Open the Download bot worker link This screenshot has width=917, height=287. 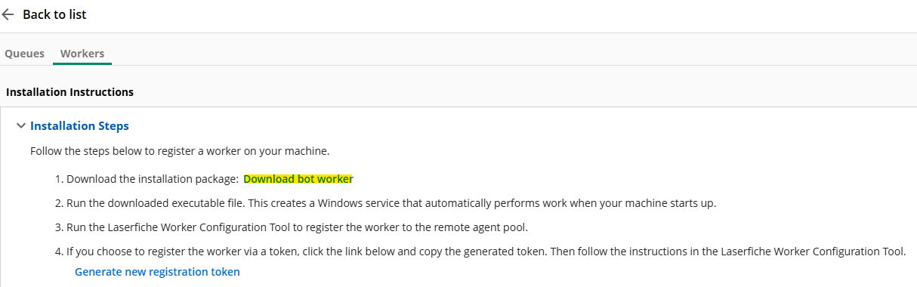click(298, 179)
